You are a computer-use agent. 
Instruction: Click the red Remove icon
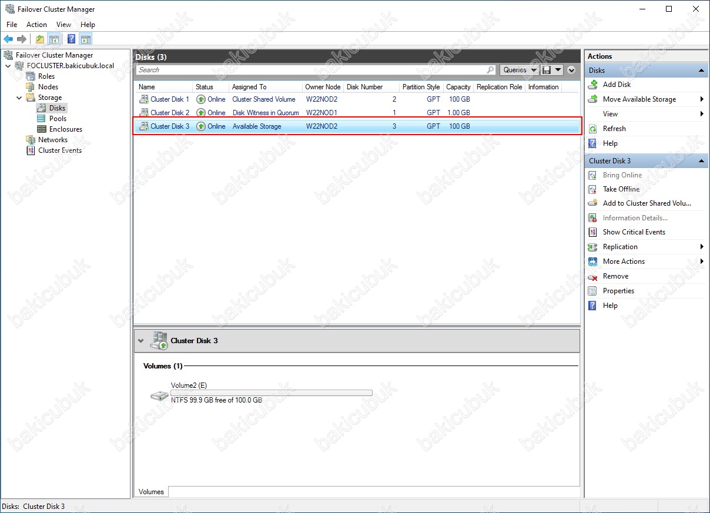pos(592,276)
